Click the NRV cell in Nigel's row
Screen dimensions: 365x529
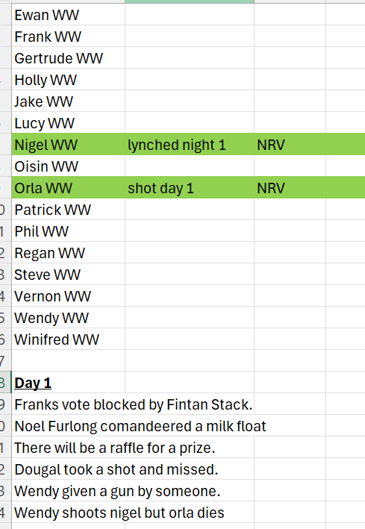click(290, 145)
